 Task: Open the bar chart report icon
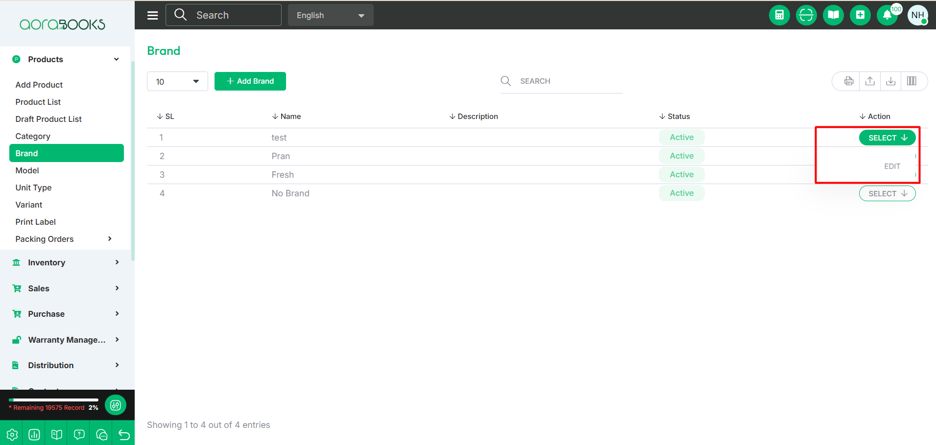[34, 435]
